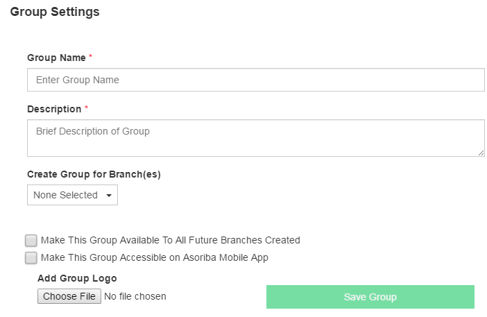Viewport: 487px width, 317px height.
Task: Click the Group Settings heading
Action: click(x=55, y=12)
